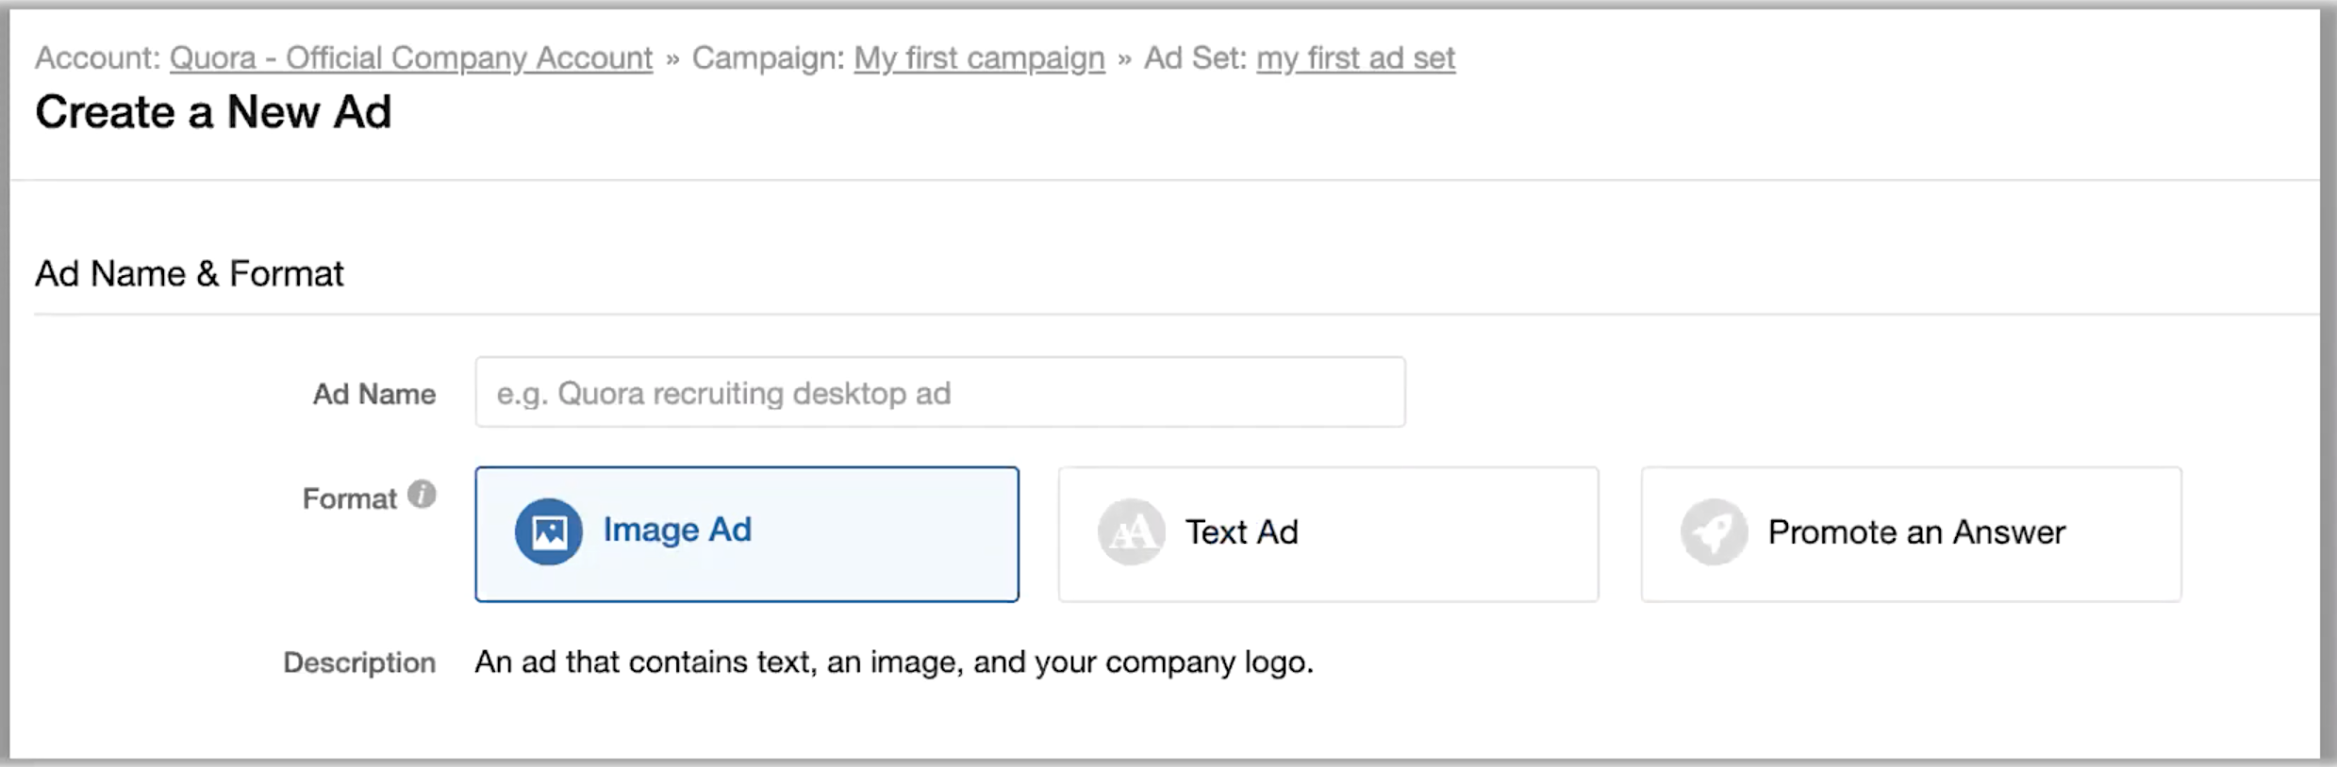Viewport: 2337px width, 767px height.
Task: Click the Create a New Ad heading
Action: (x=213, y=112)
